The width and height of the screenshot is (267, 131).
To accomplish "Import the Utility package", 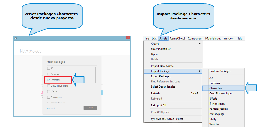I will click(x=223, y=119).
